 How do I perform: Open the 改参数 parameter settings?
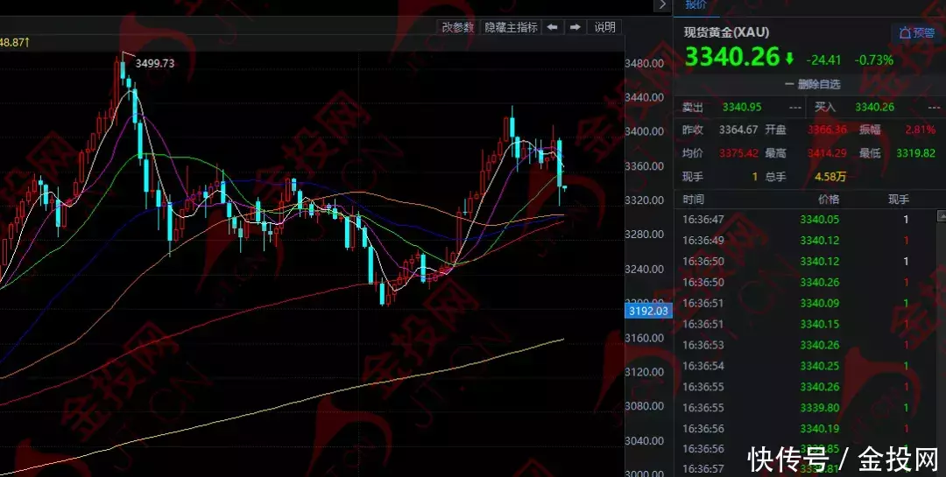tap(457, 27)
